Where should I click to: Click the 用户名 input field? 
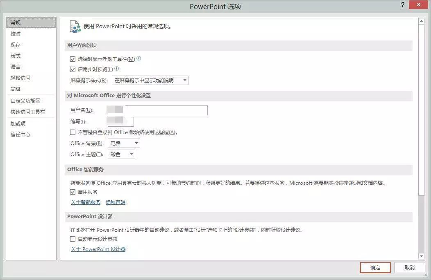click(x=157, y=110)
